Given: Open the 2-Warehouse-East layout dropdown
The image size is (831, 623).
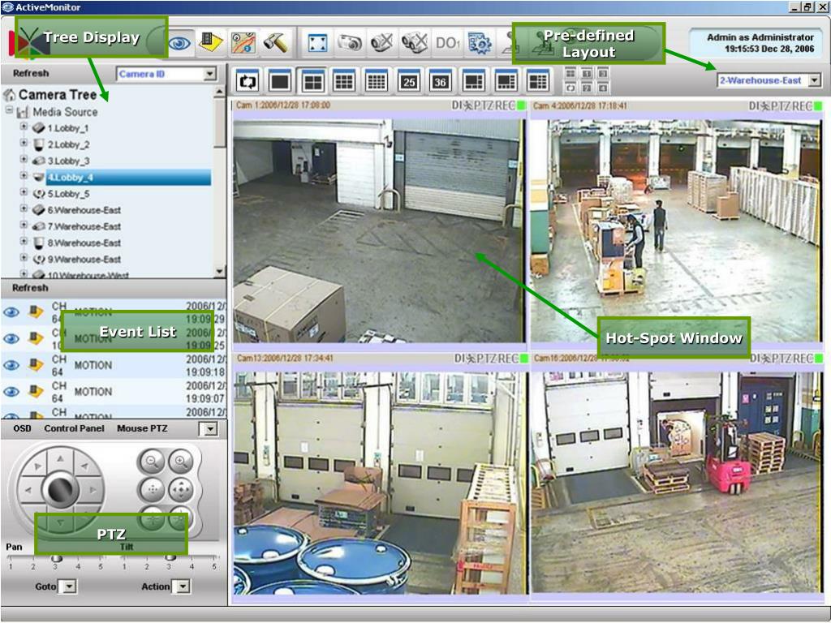Looking at the screenshot, I should pyautogui.click(x=815, y=80).
